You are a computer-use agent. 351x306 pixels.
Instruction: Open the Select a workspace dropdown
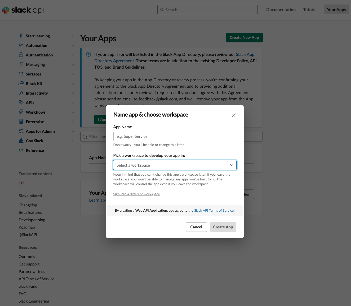click(x=175, y=165)
